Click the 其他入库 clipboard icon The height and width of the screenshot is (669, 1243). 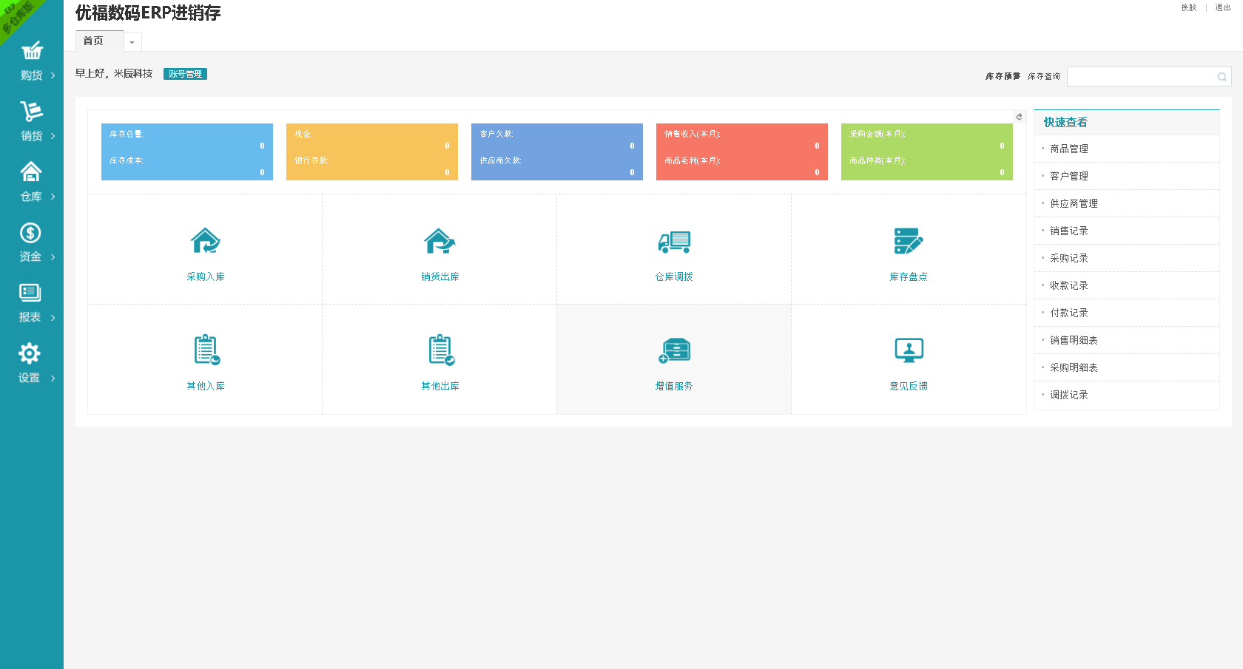[x=206, y=350]
